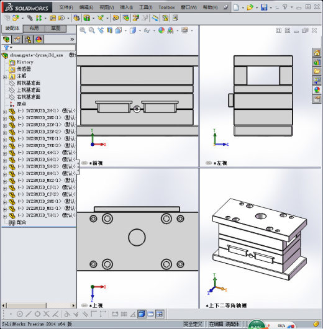Expand the 注解 annotations node
The height and width of the screenshot is (329, 323).
pyautogui.click(x=5, y=77)
